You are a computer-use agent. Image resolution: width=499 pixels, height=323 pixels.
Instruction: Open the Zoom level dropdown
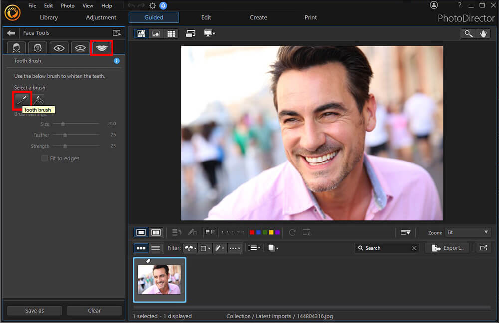[467, 232]
